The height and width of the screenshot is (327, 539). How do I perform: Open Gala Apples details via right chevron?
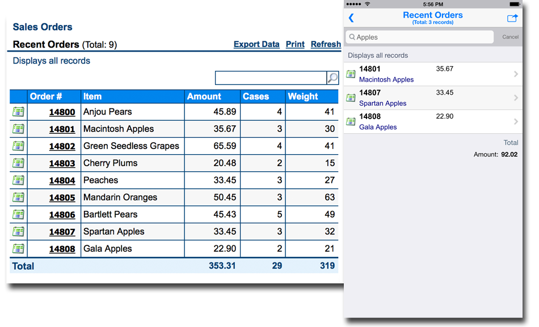tap(516, 122)
